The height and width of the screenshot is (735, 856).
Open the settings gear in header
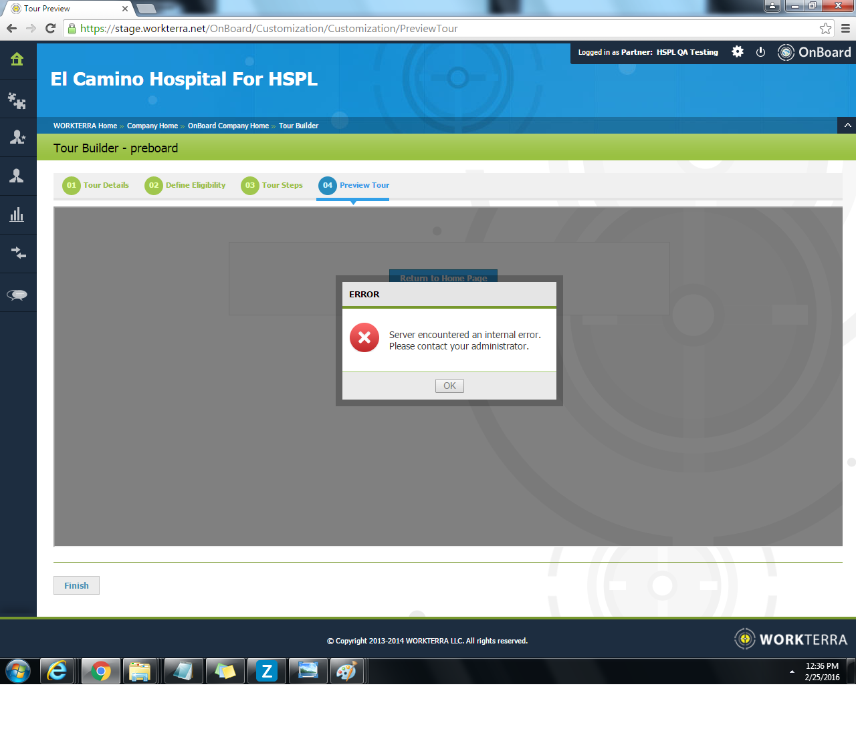pos(737,52)
